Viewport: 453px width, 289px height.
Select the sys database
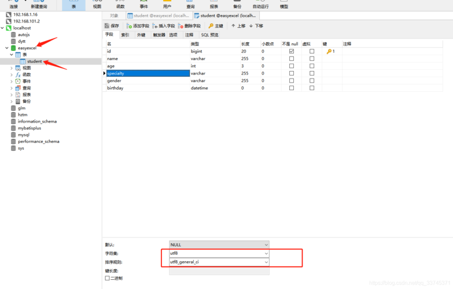21,148
